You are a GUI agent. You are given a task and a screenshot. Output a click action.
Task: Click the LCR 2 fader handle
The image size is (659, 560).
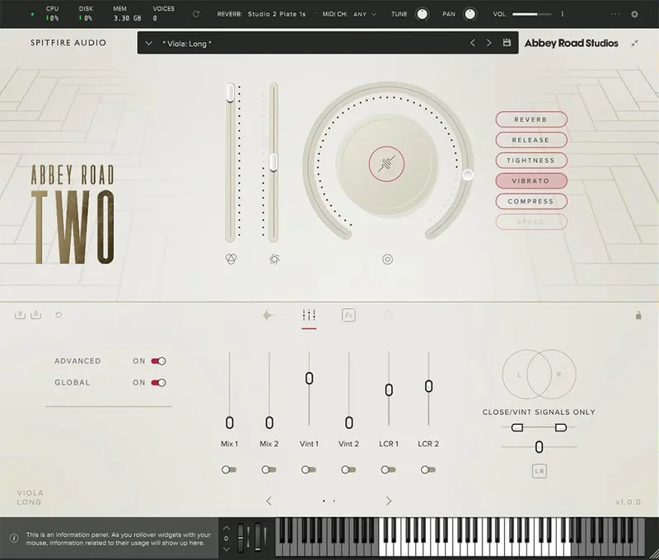428,386
